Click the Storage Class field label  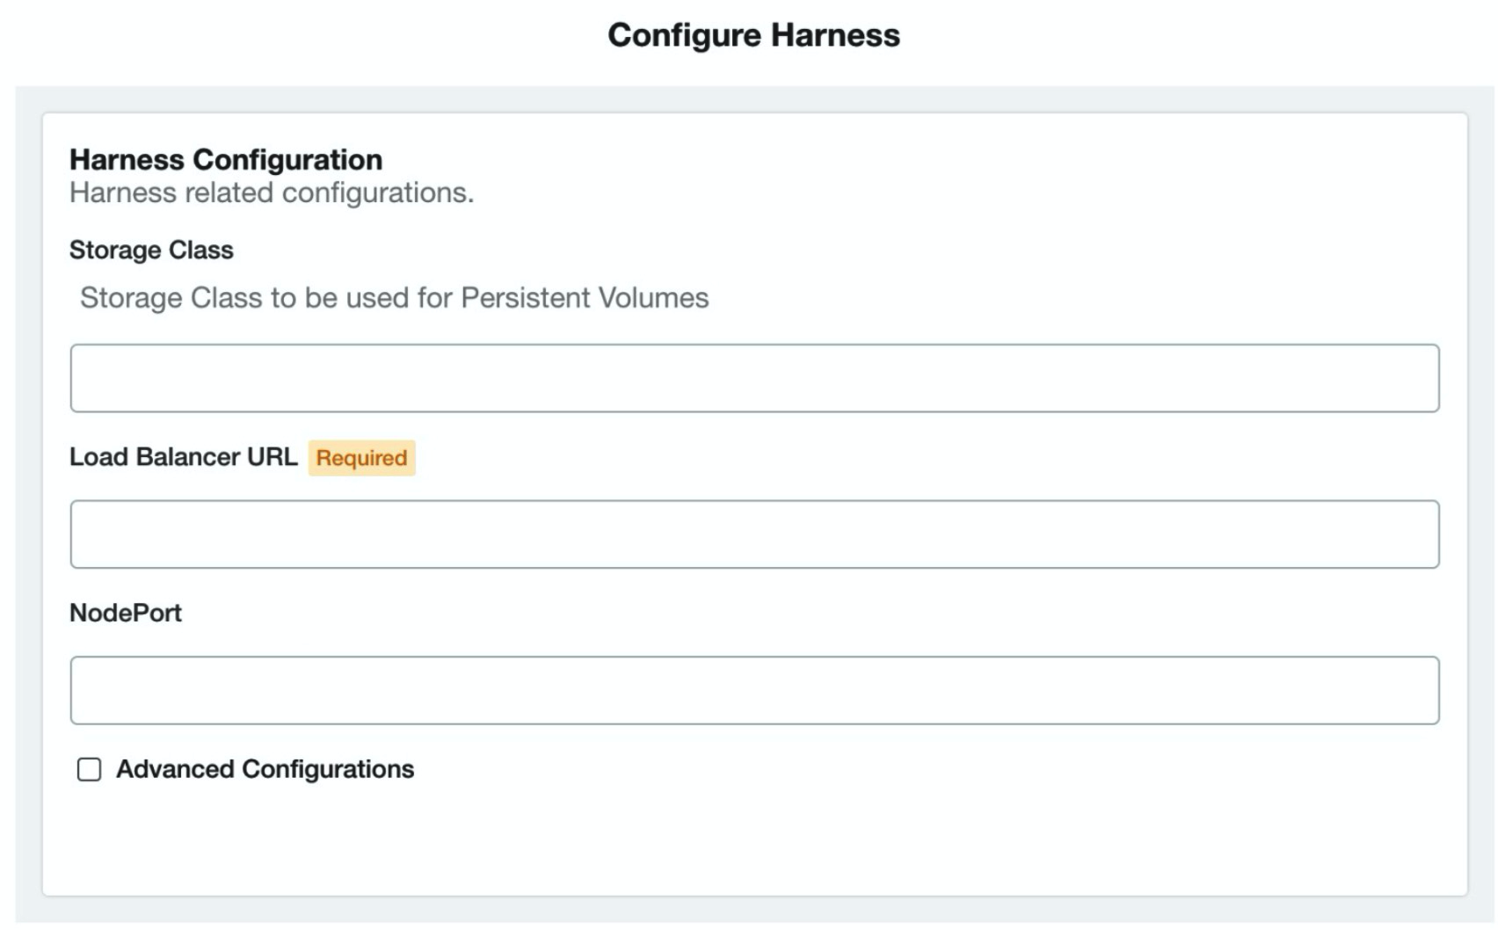click(x=151, y=250)
